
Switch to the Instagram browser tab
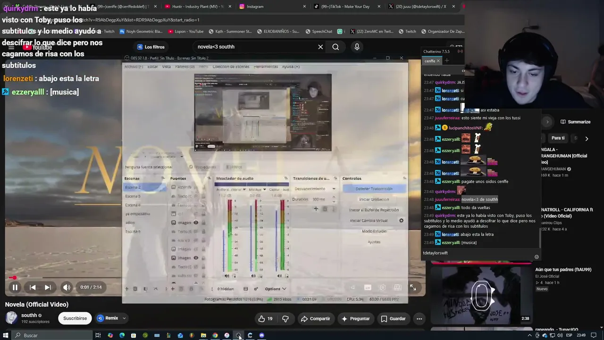pos(271,7)
